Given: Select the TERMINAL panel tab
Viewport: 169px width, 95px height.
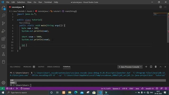Looking at the screenshot, I should 67,67.
